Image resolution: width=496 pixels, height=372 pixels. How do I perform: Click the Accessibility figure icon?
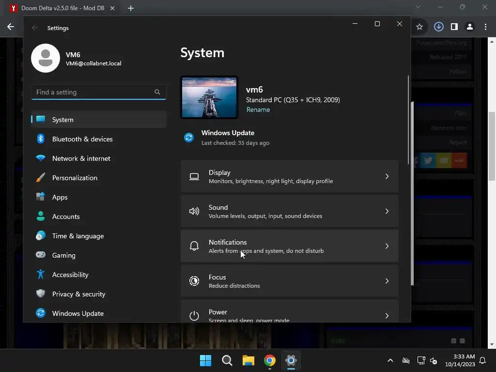click(x=41, y=274)
